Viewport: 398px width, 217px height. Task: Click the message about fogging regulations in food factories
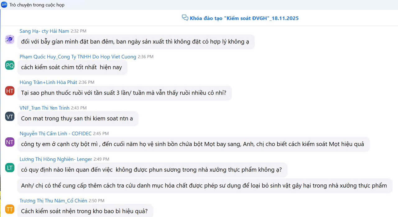coord(151,170)
